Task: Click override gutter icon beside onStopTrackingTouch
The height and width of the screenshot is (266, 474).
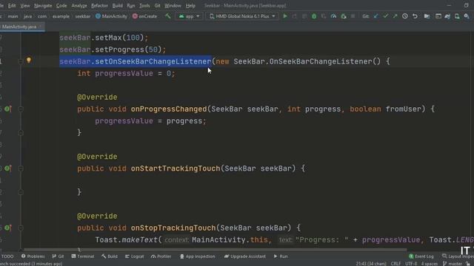Action: (x=7, y=228)
